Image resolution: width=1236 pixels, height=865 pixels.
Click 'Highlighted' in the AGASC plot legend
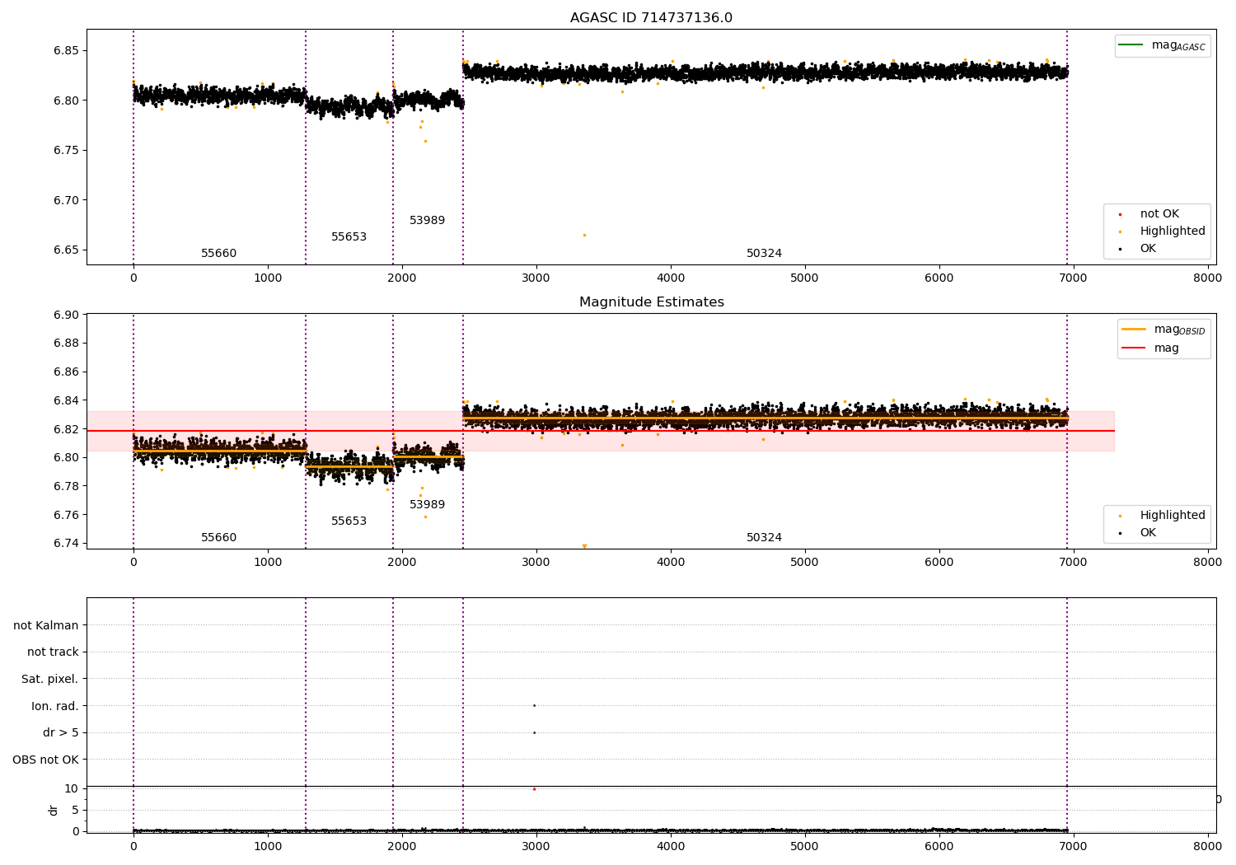point(1163,231)
